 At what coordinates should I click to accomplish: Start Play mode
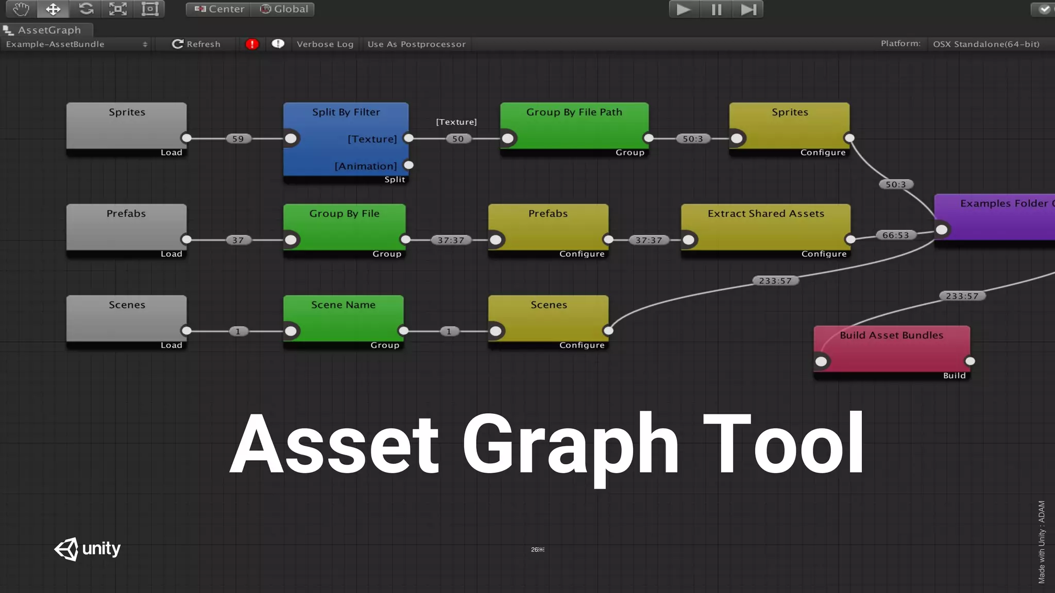684,9
